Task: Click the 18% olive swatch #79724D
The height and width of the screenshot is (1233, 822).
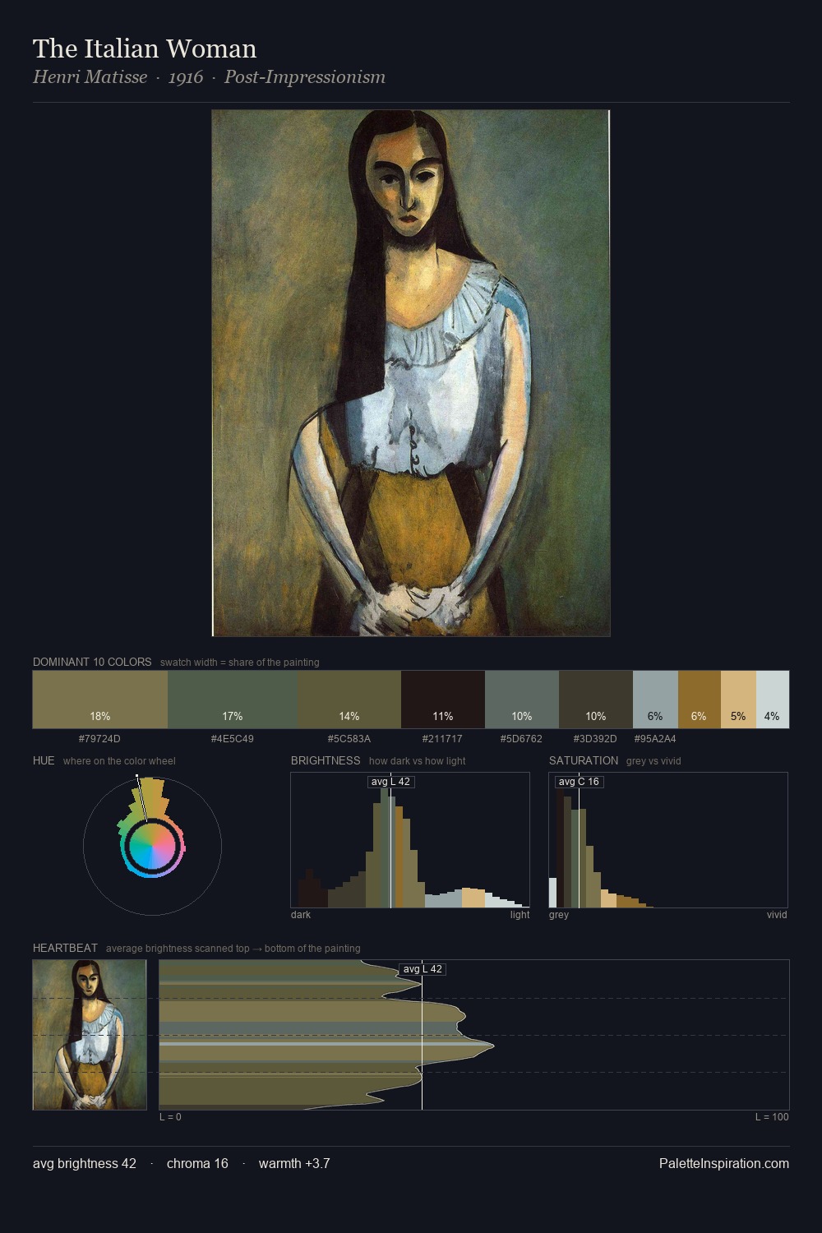Action: point(100,700)
